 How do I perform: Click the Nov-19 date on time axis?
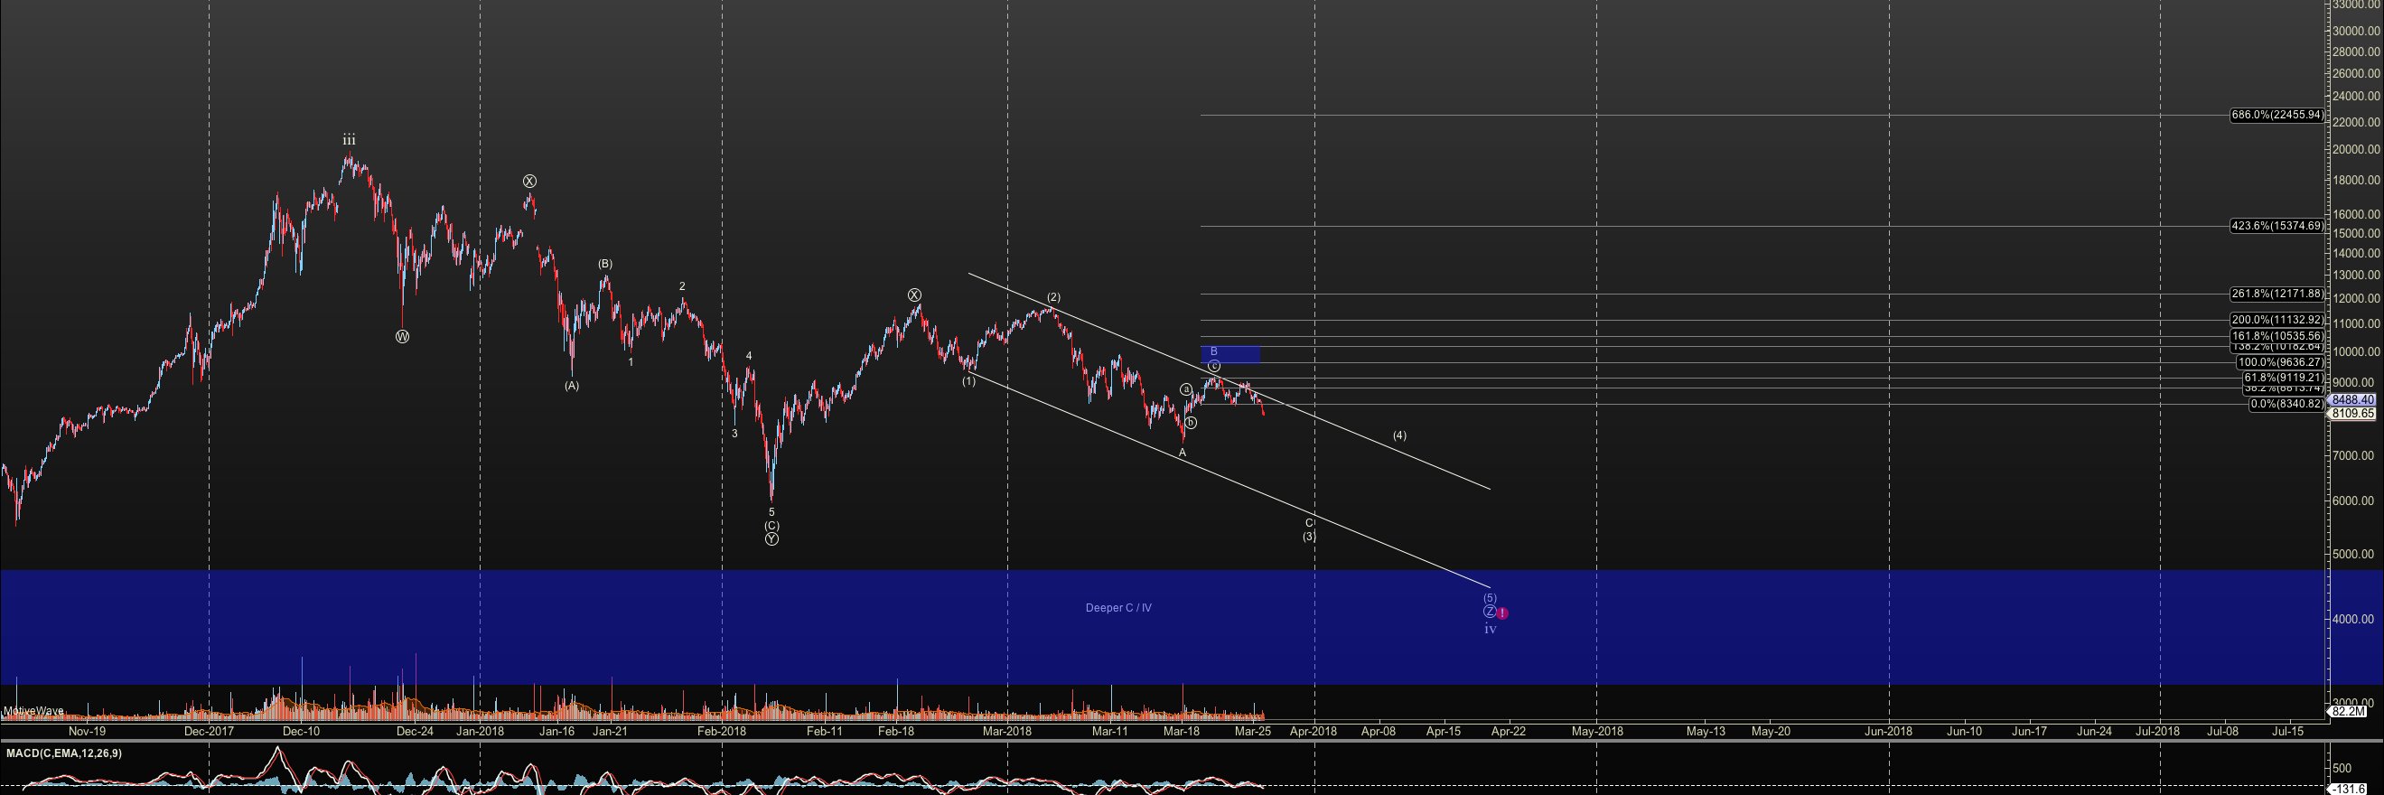(x=87, y=731)
